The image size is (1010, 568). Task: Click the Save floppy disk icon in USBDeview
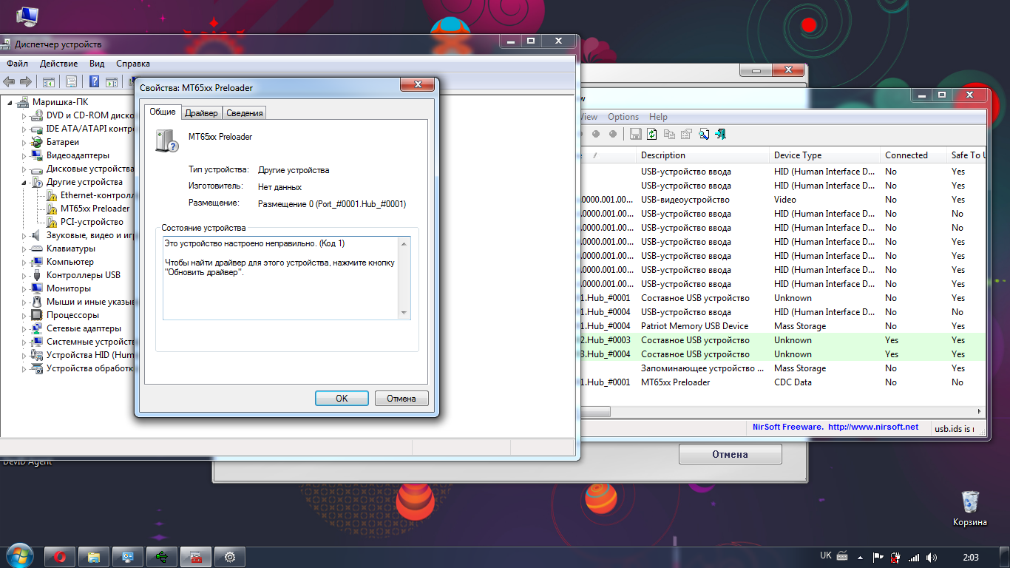(x=635, y=134)
